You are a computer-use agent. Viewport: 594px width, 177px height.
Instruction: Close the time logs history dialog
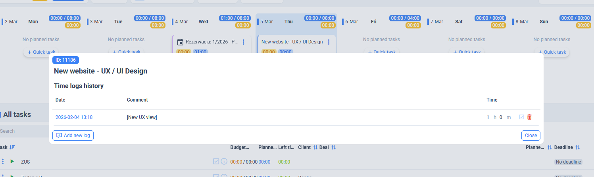(531, 136)
